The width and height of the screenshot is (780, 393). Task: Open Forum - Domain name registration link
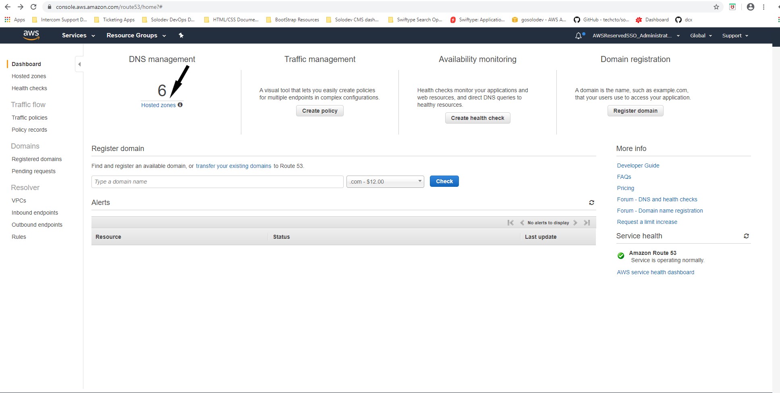[660, 211]
